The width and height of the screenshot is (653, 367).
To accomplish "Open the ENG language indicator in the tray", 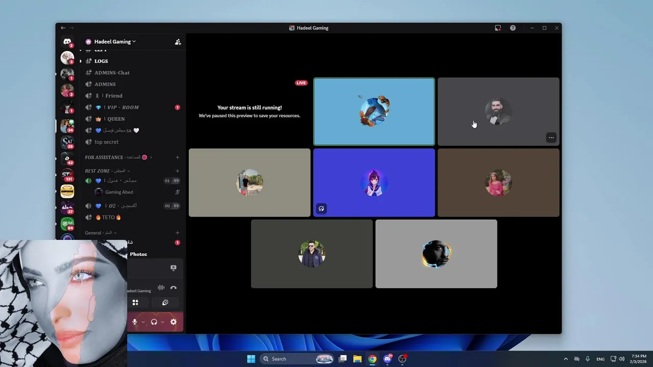I will (600, 359).
